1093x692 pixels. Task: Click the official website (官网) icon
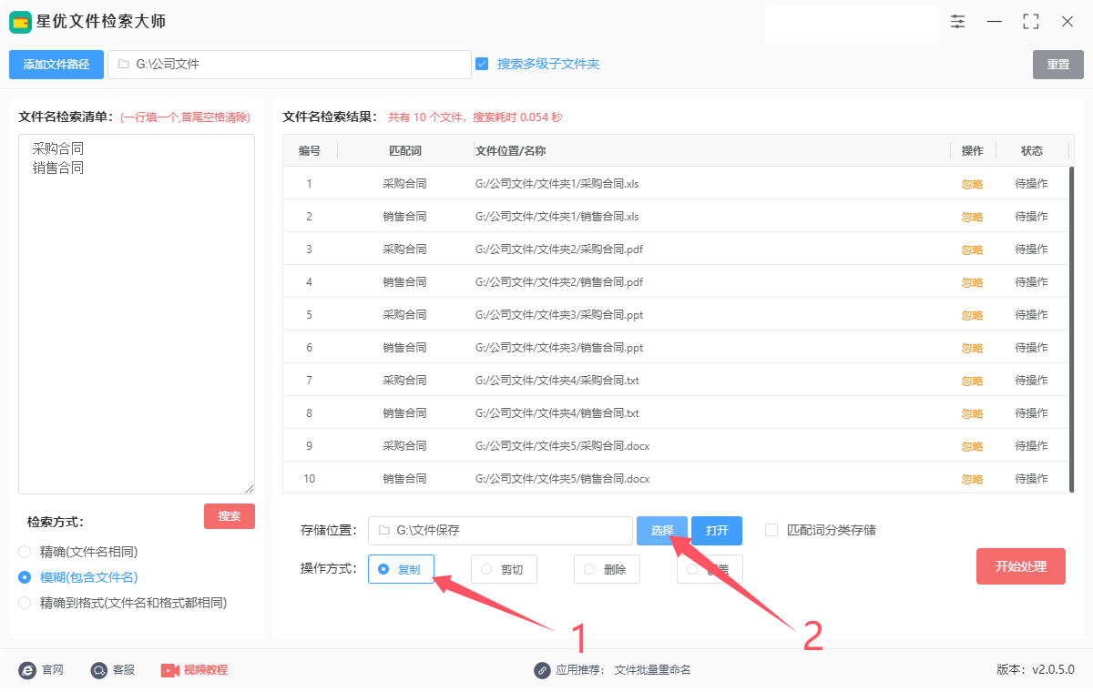click(27, 670)
